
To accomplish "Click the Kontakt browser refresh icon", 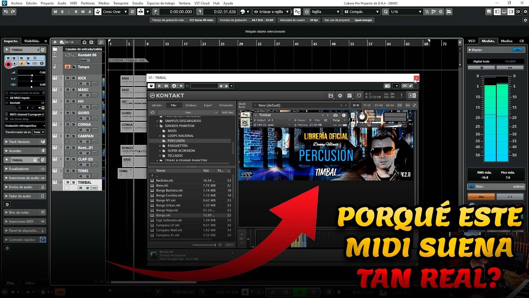I will [x=153, y=112].
